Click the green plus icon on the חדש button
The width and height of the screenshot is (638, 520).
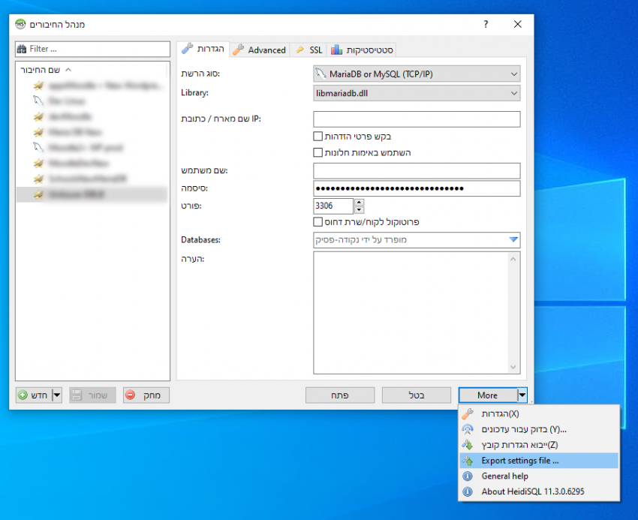pos(23,395)
